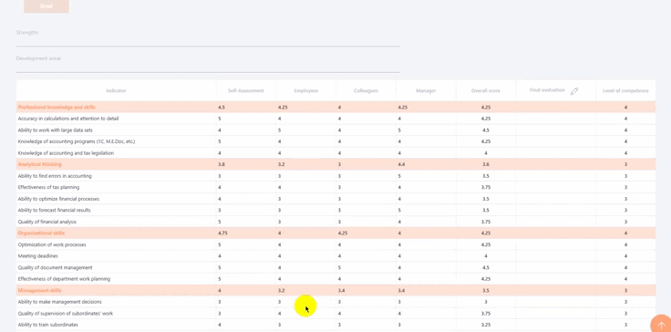Image resolution: width=671 pixels, height=332 pixels.
Task: Click 'Effectiveness of tax planning' row label
Action: coord(49,187)
